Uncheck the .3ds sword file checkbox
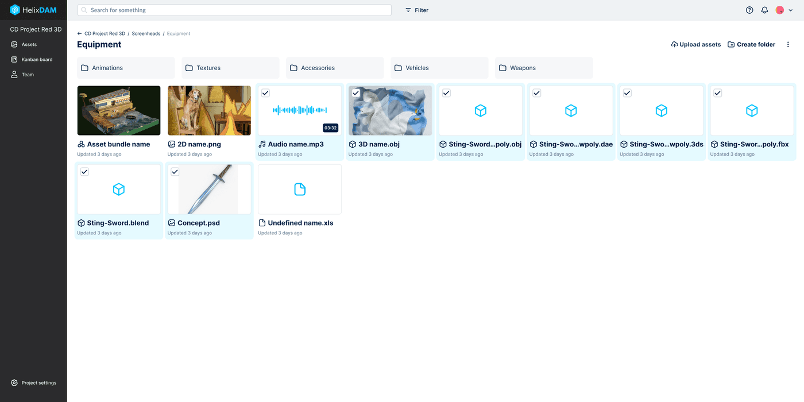 pyautogui.click(x=627, y=93)
